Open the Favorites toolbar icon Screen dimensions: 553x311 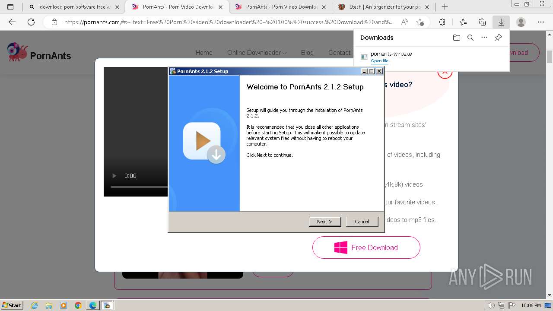[463, 22]
